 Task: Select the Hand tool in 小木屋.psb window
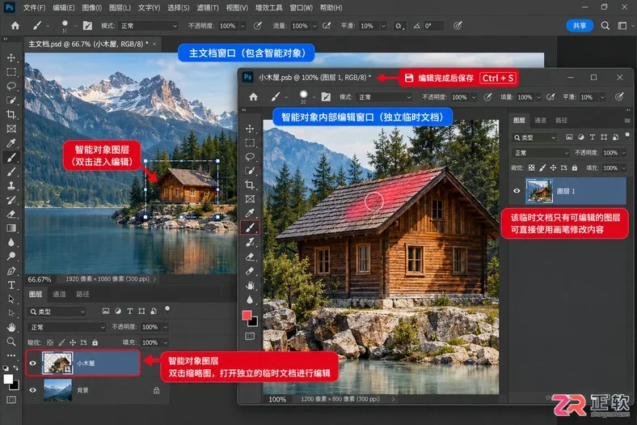[x=250, y=285]
